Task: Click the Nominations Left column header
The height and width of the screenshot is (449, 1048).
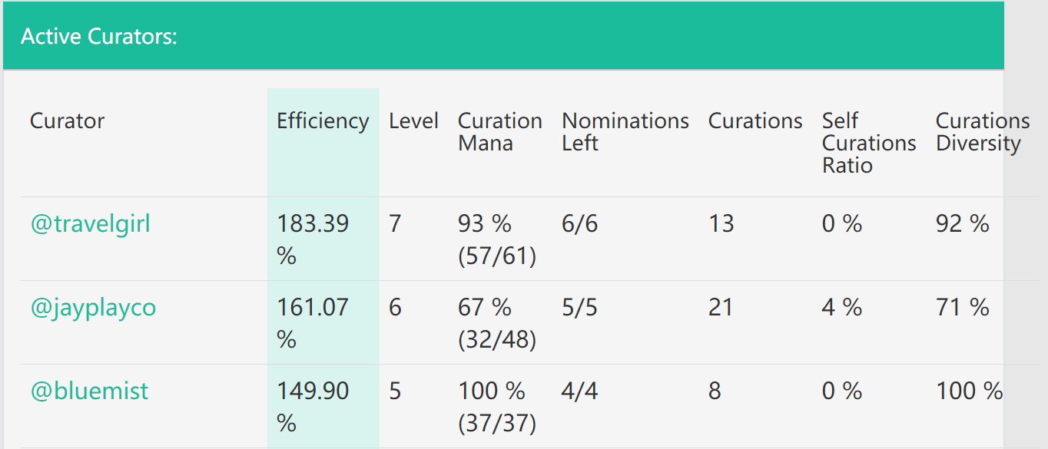Action: click(625, 132)
